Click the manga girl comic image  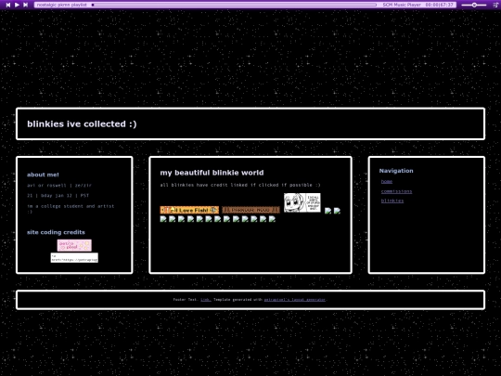pyautogui.click(x=302, y=202)
